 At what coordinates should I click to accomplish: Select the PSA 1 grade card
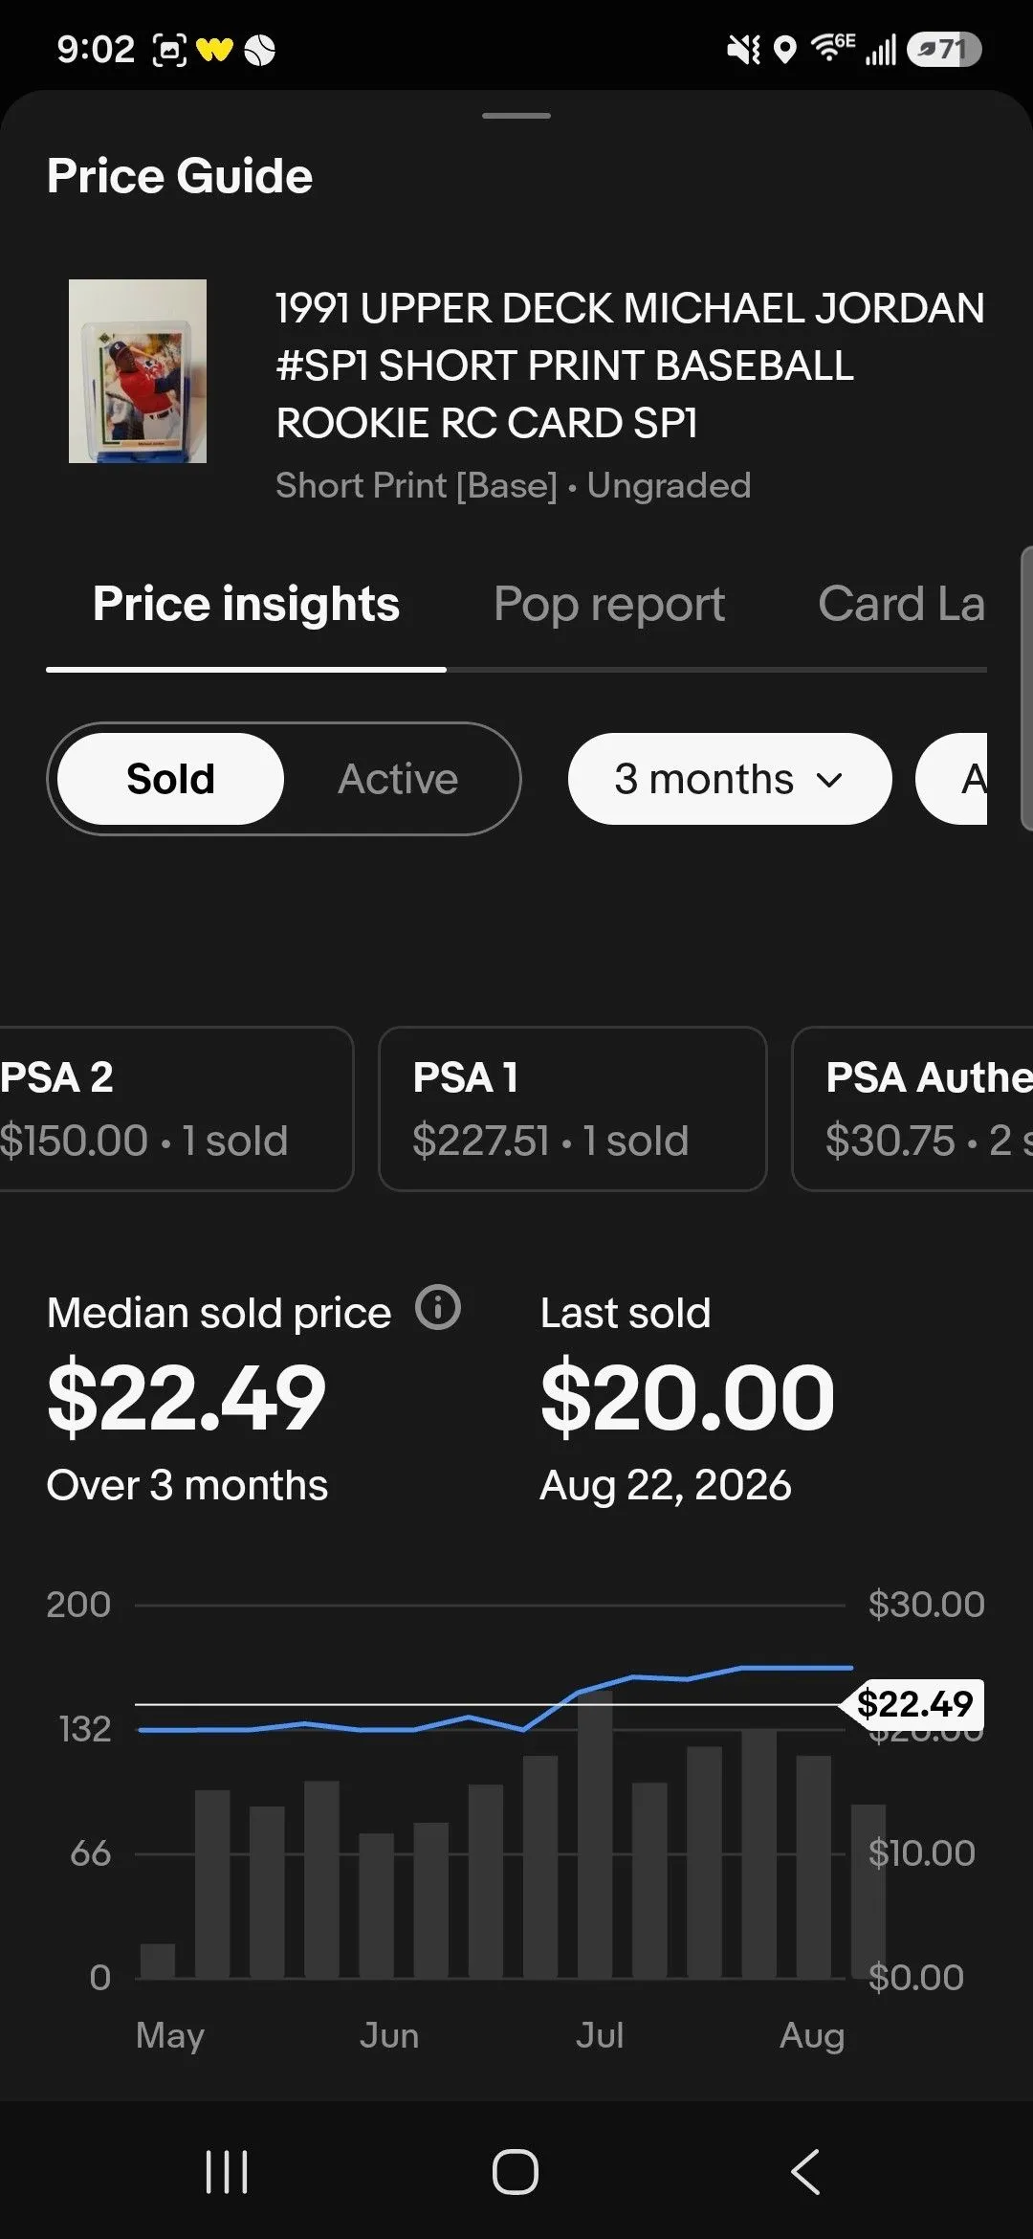[573, 1109]
